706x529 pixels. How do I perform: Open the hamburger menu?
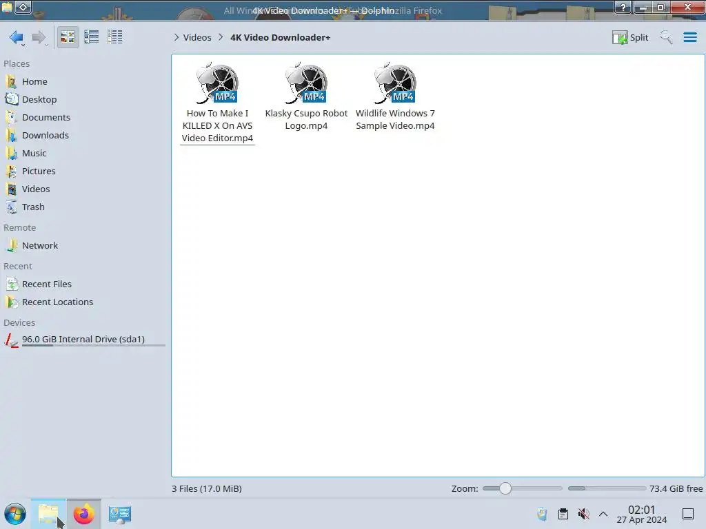pos(689,37)
